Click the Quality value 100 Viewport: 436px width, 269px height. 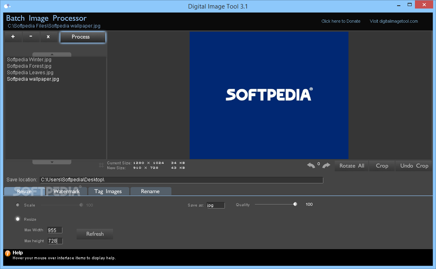pyautogui.click(x=309, y=204)
